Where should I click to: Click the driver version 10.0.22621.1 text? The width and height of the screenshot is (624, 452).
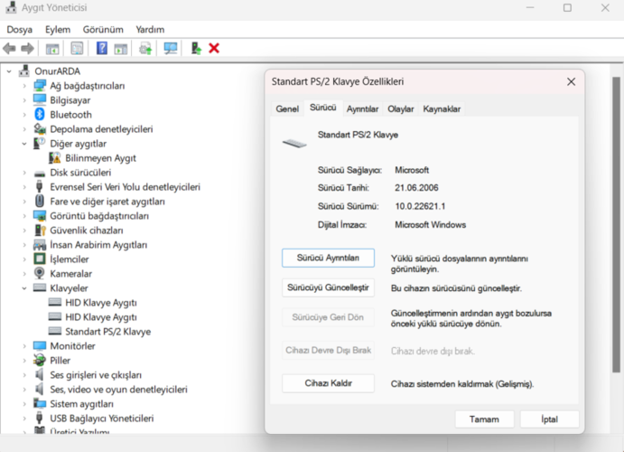[x=420, y=206]
